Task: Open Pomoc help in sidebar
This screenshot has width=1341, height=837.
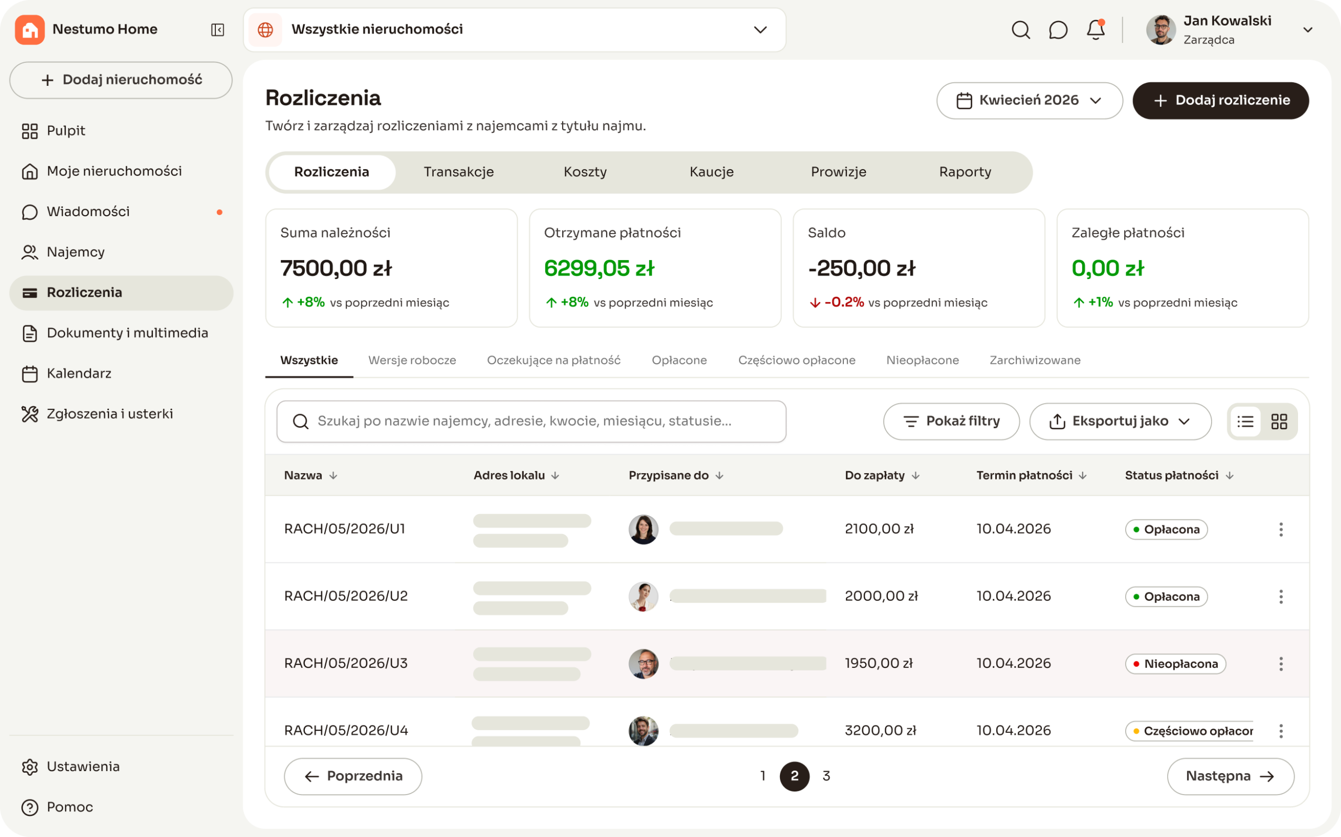Action: pos(122,807)
